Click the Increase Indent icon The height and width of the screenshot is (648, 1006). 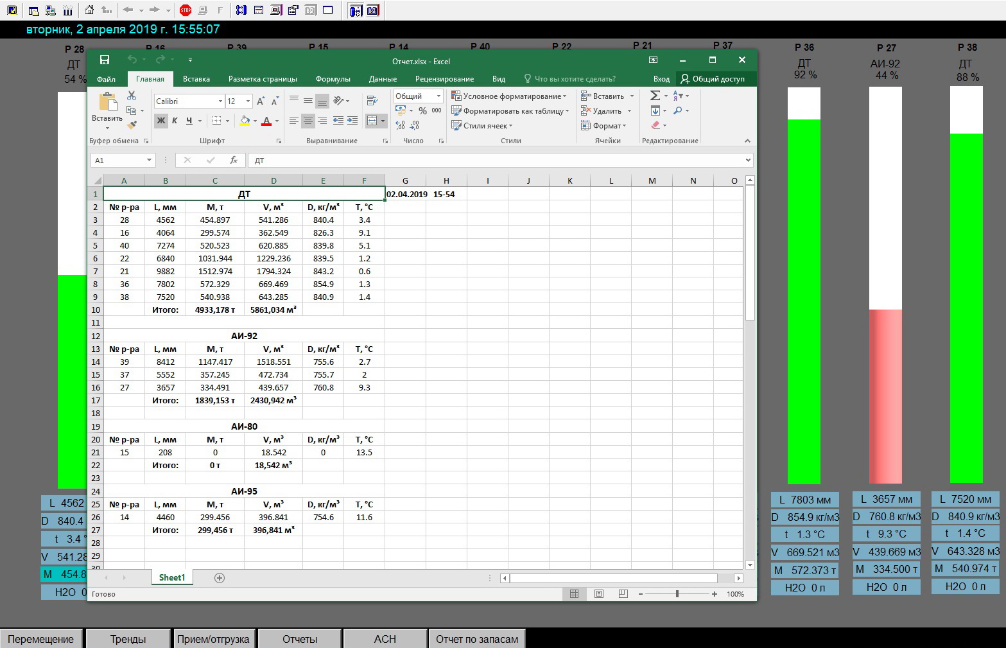[352, 121]
